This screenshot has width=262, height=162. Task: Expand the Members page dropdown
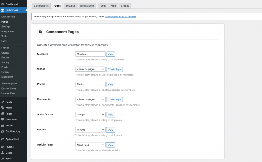coord(90,54)
